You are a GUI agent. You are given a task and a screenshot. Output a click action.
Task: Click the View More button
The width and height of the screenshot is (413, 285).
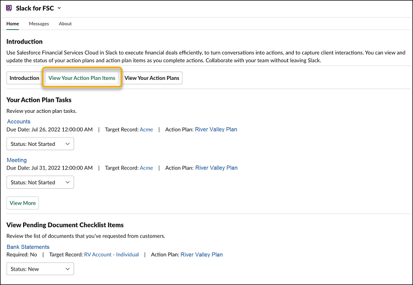point(23,203)
